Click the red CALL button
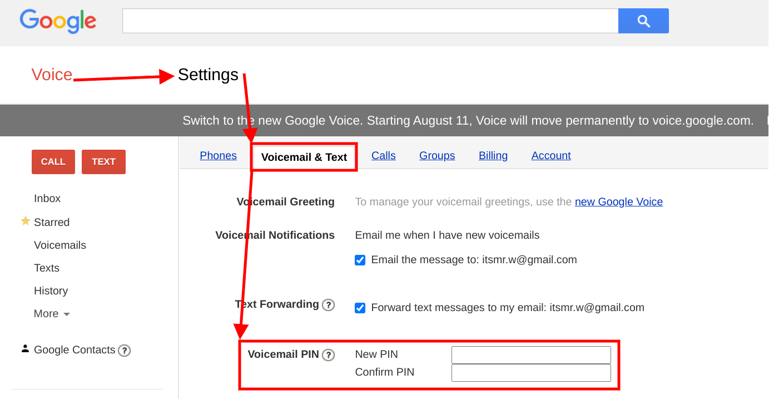This screenshot has height=399, width=769. (53, 162)
